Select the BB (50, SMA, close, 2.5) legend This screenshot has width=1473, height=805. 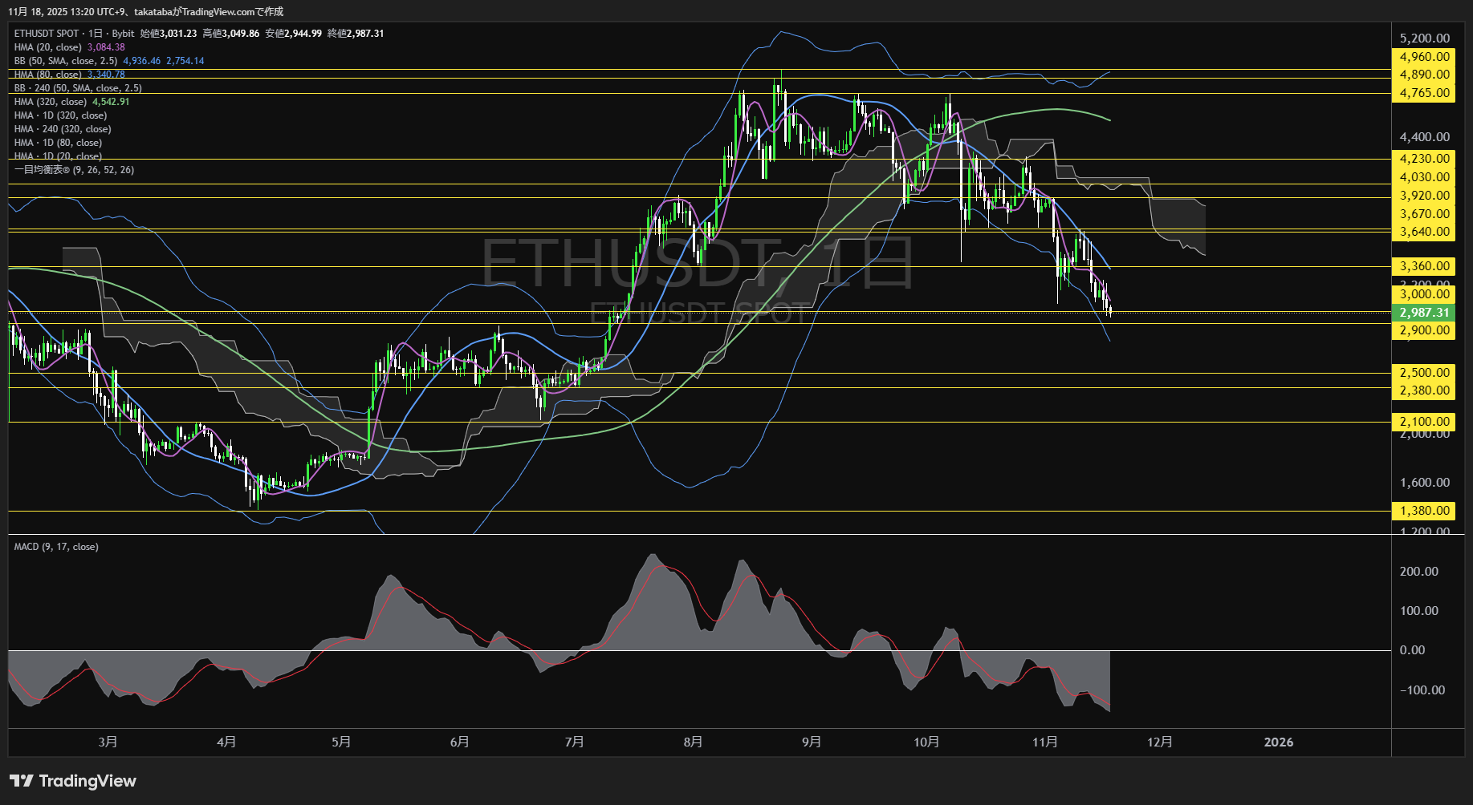66,61
